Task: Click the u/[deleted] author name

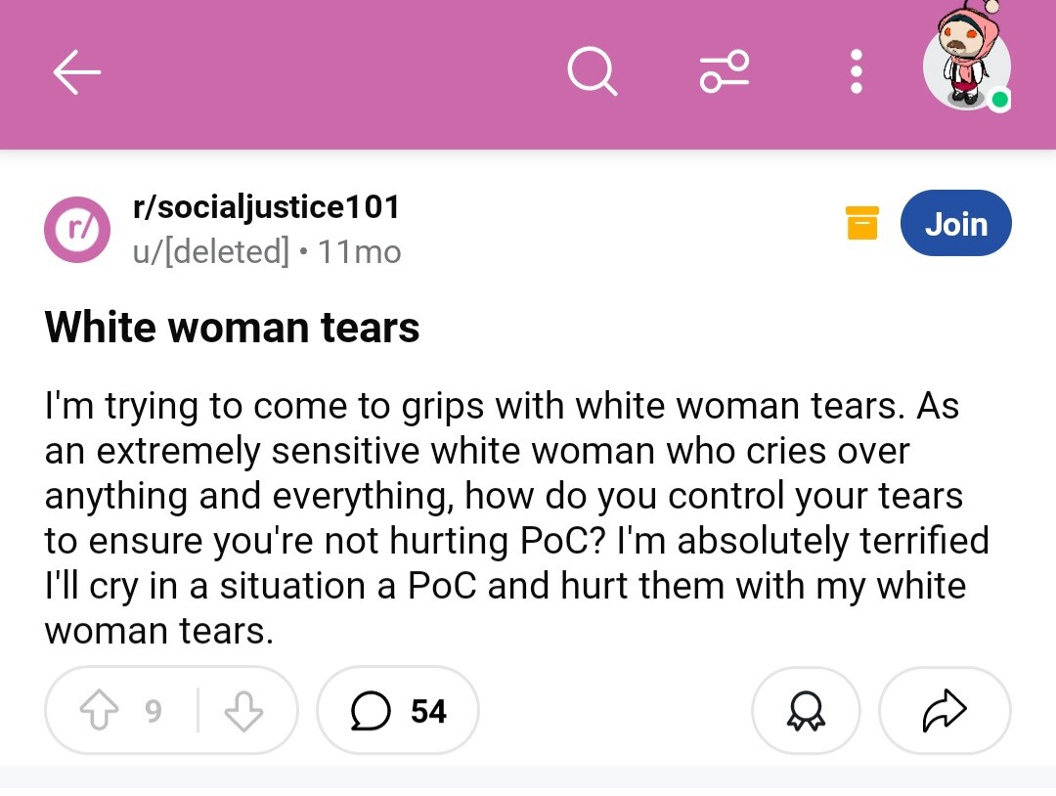Action: coord(211,252)
